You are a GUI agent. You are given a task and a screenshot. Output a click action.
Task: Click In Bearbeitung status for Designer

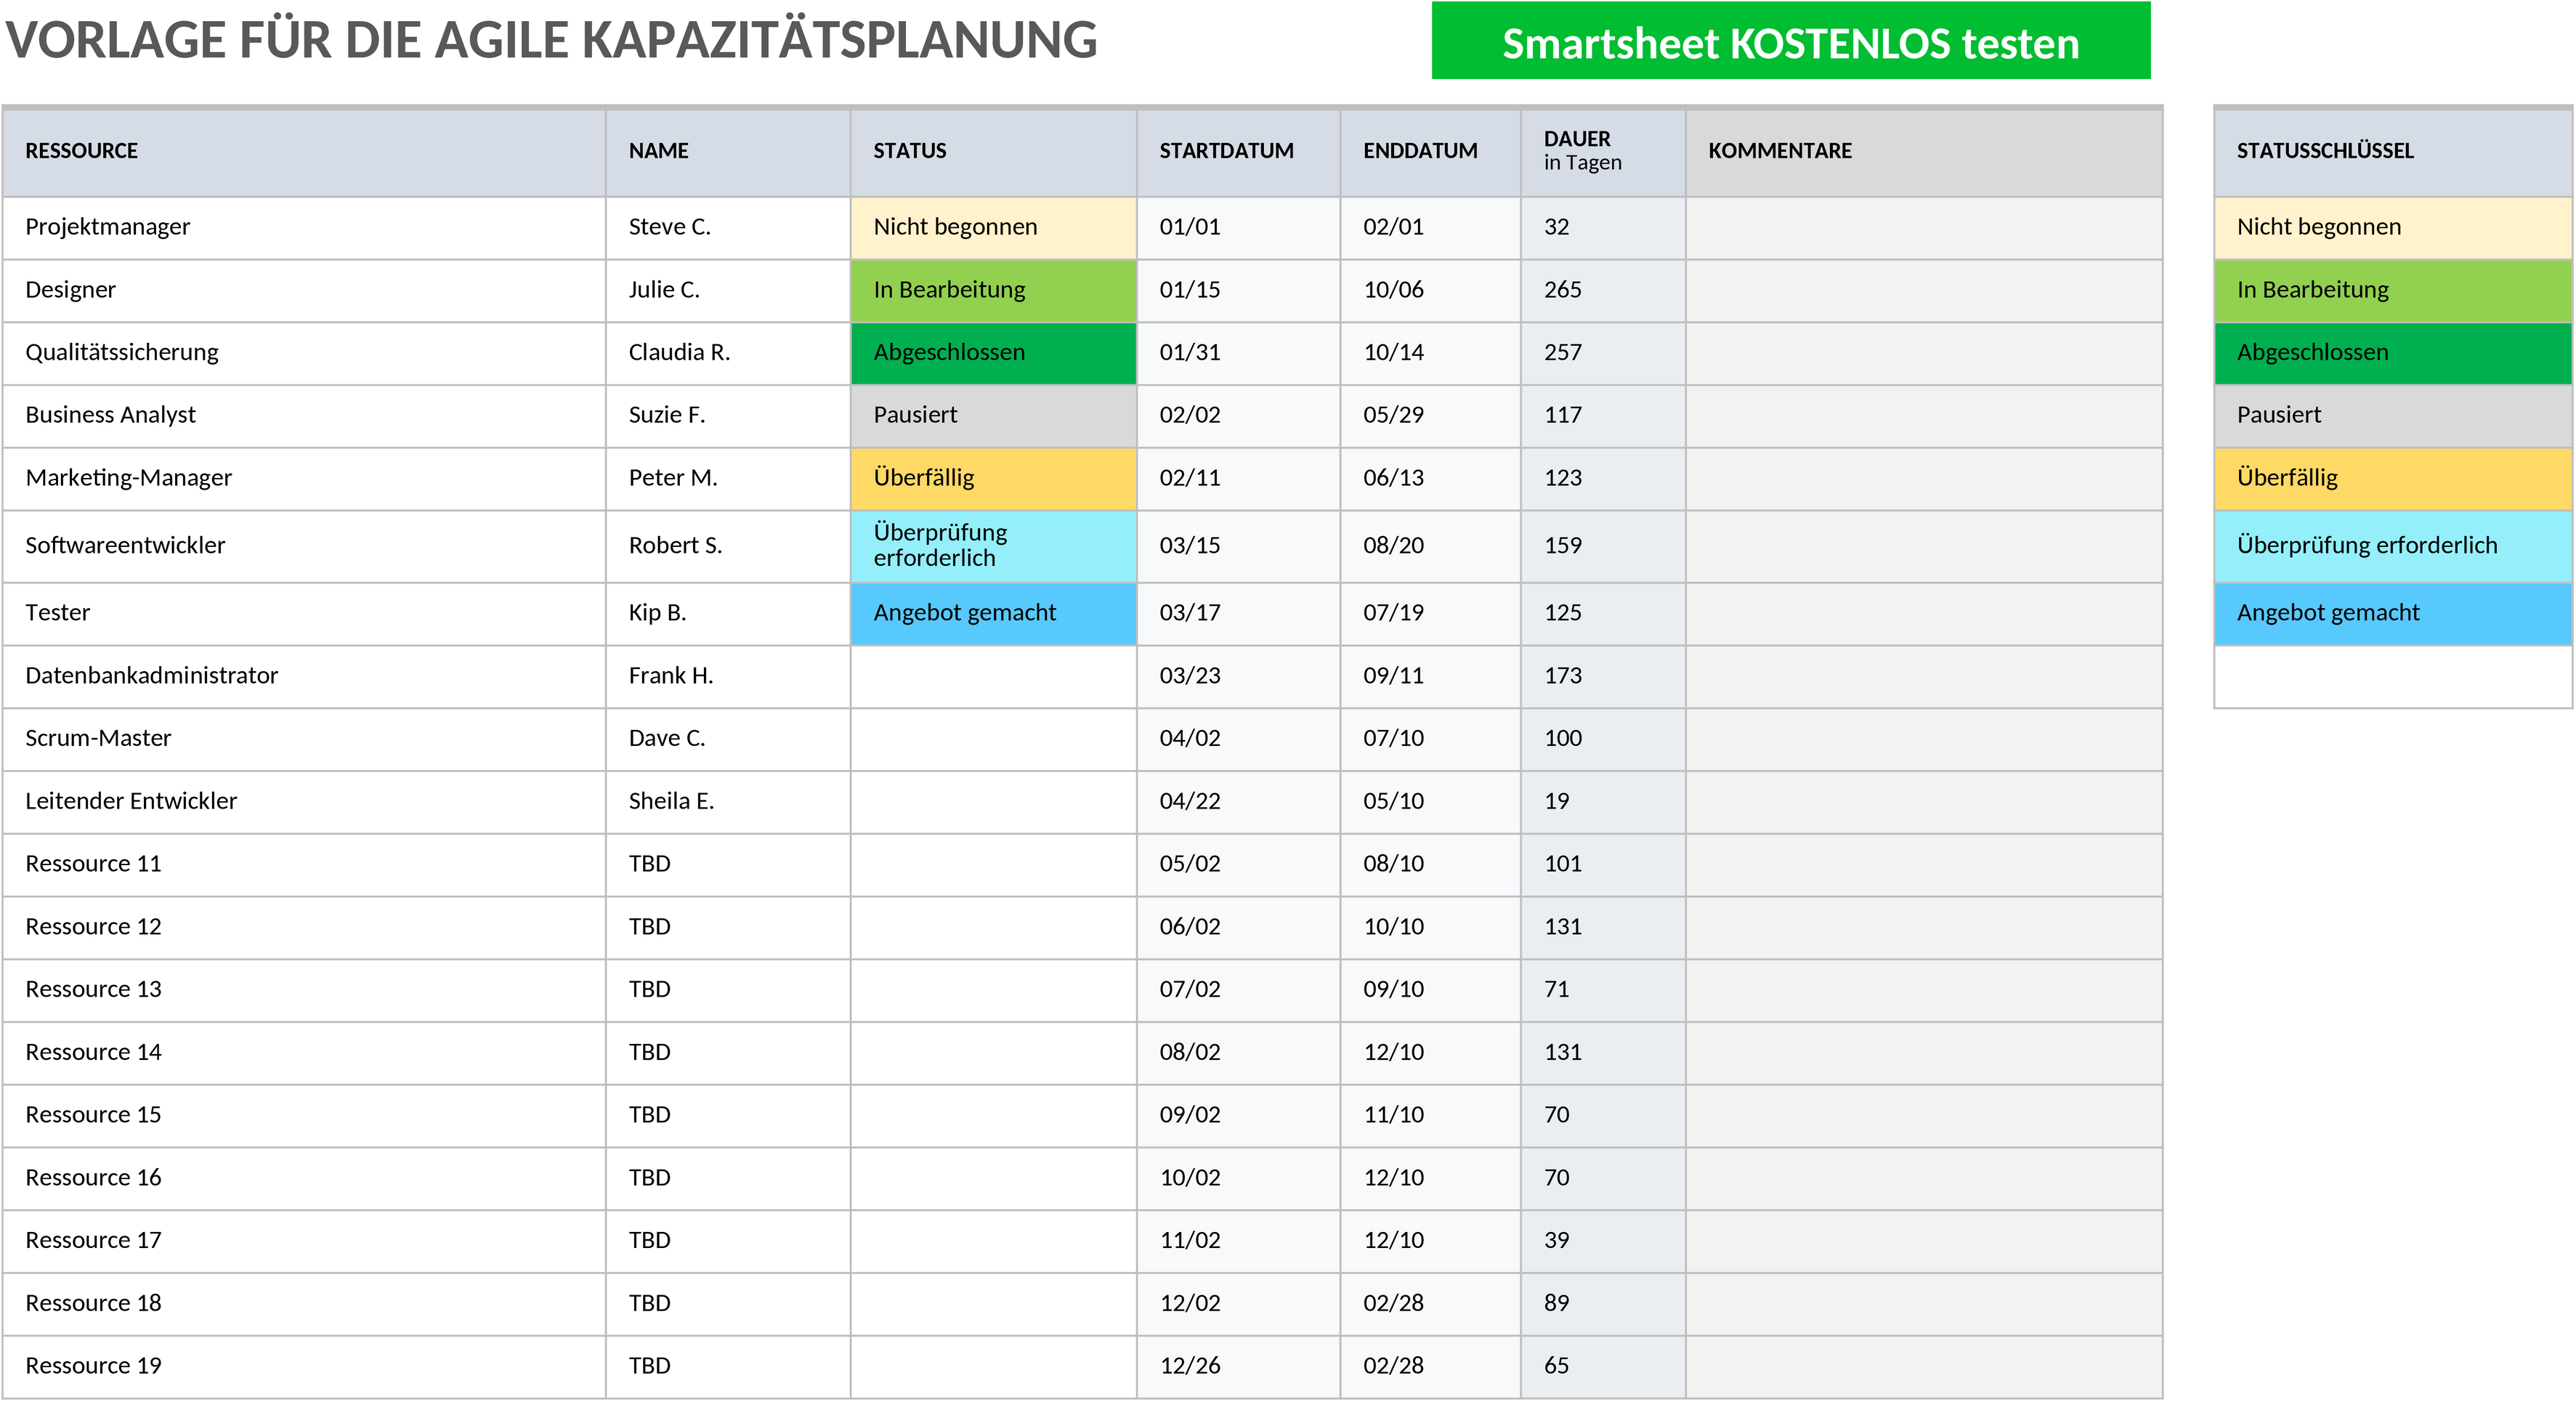point(994,291)
